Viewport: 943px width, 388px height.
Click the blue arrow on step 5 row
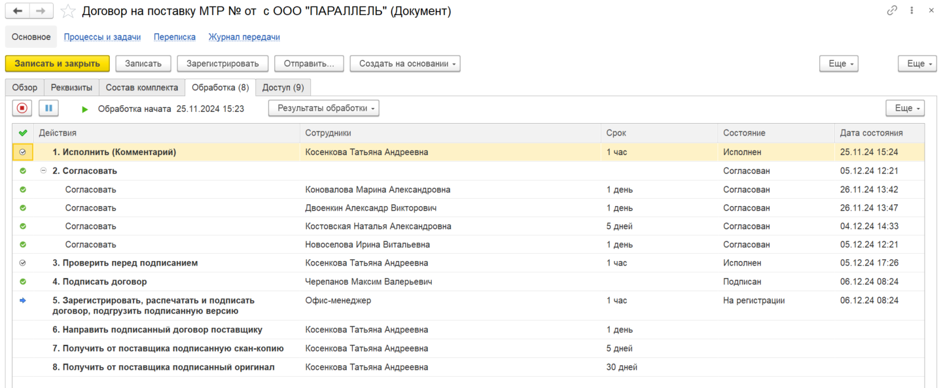point(23,300)
